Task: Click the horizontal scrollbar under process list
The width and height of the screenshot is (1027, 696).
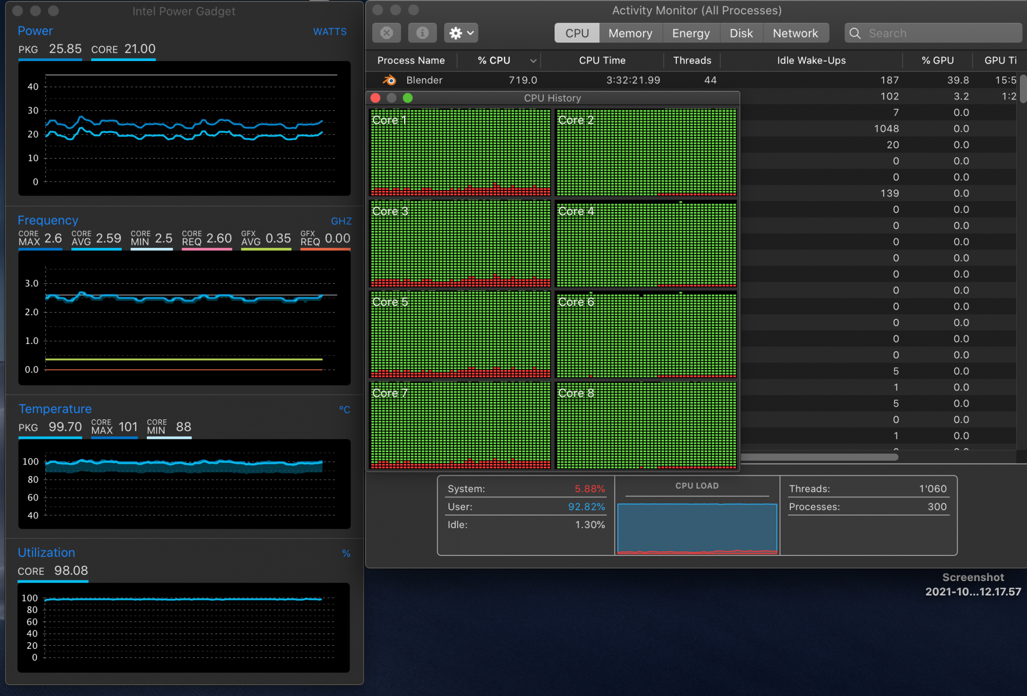Action: [x=820, y=457]
